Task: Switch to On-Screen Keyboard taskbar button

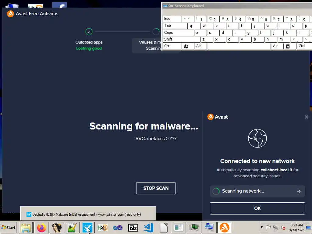Action: (209, 227)
